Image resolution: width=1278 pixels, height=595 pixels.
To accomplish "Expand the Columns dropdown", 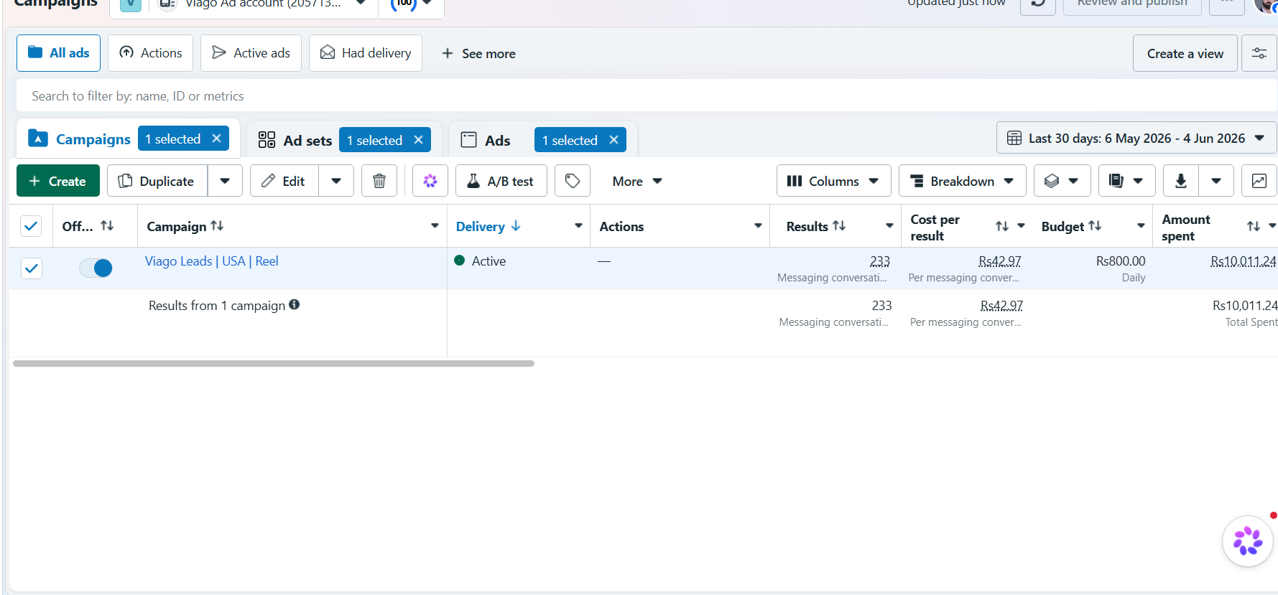I will (833, 181).
